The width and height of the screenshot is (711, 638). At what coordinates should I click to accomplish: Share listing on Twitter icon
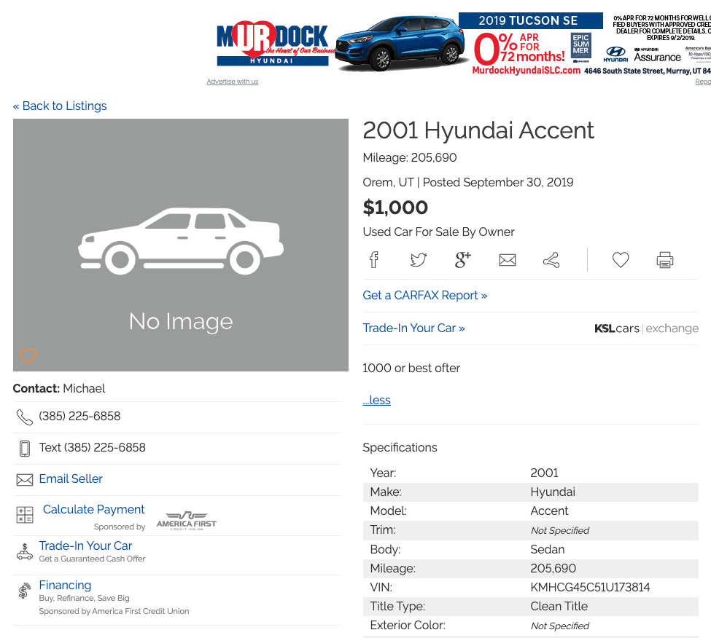418,260
